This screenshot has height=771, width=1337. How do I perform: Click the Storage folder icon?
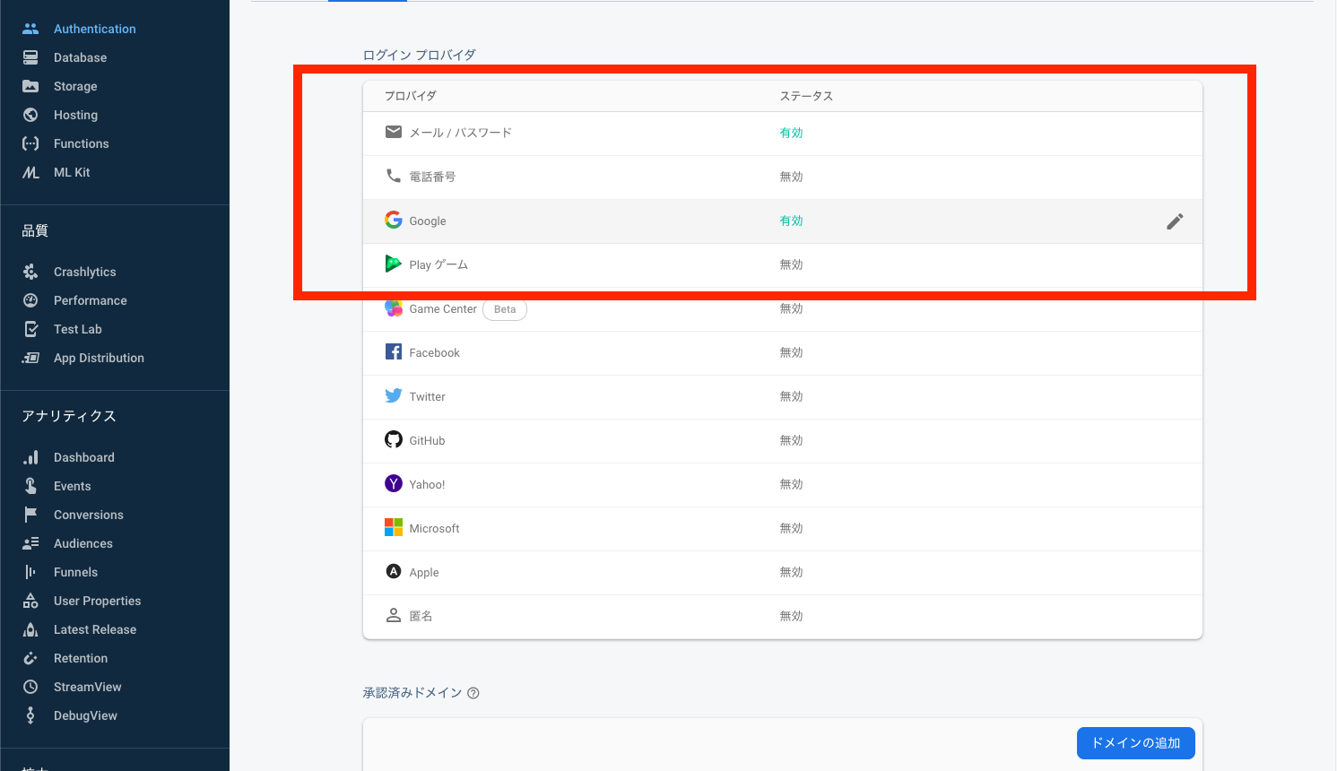click(30, 86)
